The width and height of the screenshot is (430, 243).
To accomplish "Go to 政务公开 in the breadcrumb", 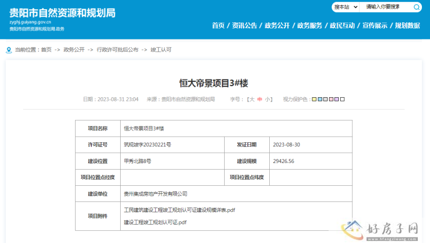I will click(74, 50).
